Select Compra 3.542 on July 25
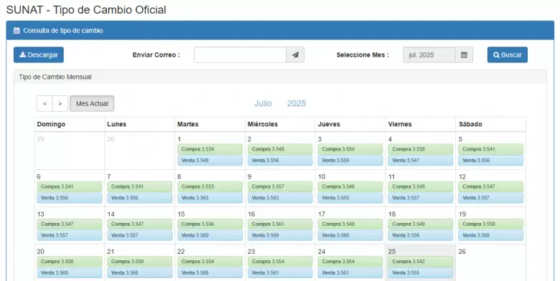The image size is (560, 281). click(x=420, y=262)
